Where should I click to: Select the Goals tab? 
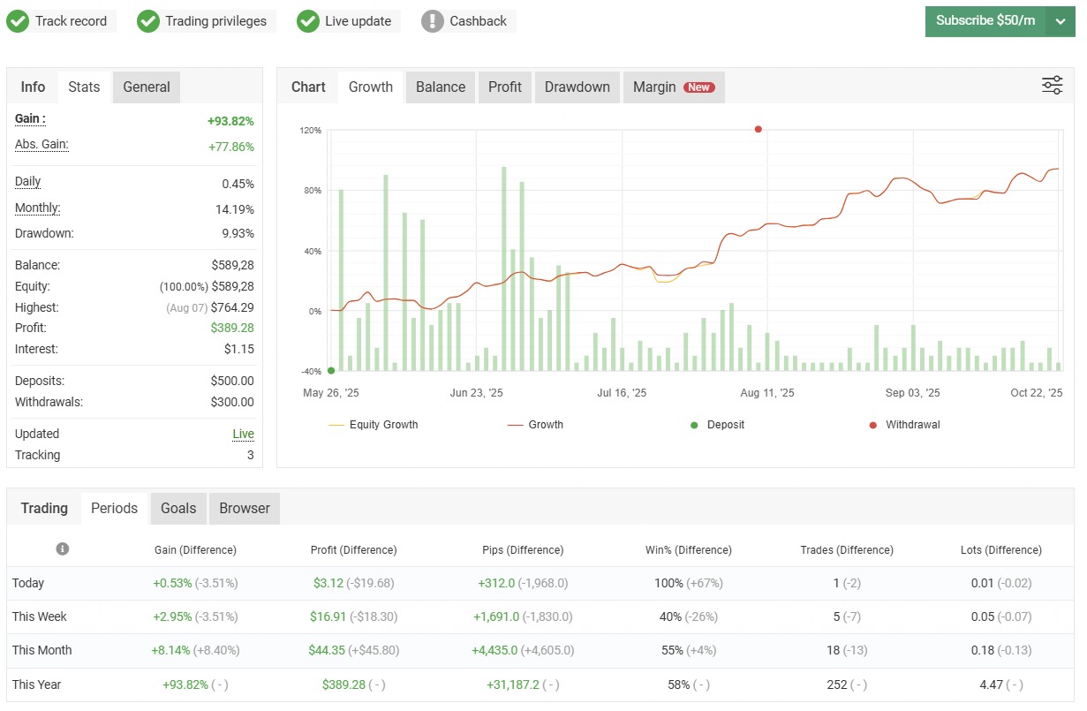pyautogui.click(x=178, y=508)
